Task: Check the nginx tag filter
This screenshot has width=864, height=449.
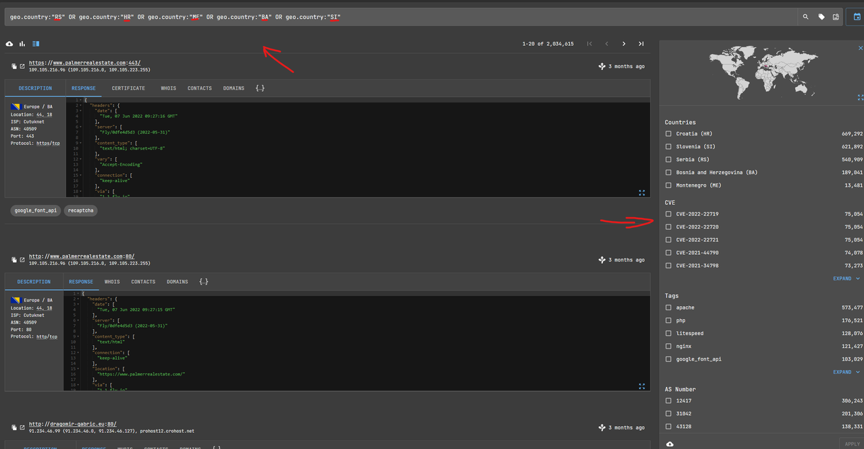Action: click(x=668, y=346)
